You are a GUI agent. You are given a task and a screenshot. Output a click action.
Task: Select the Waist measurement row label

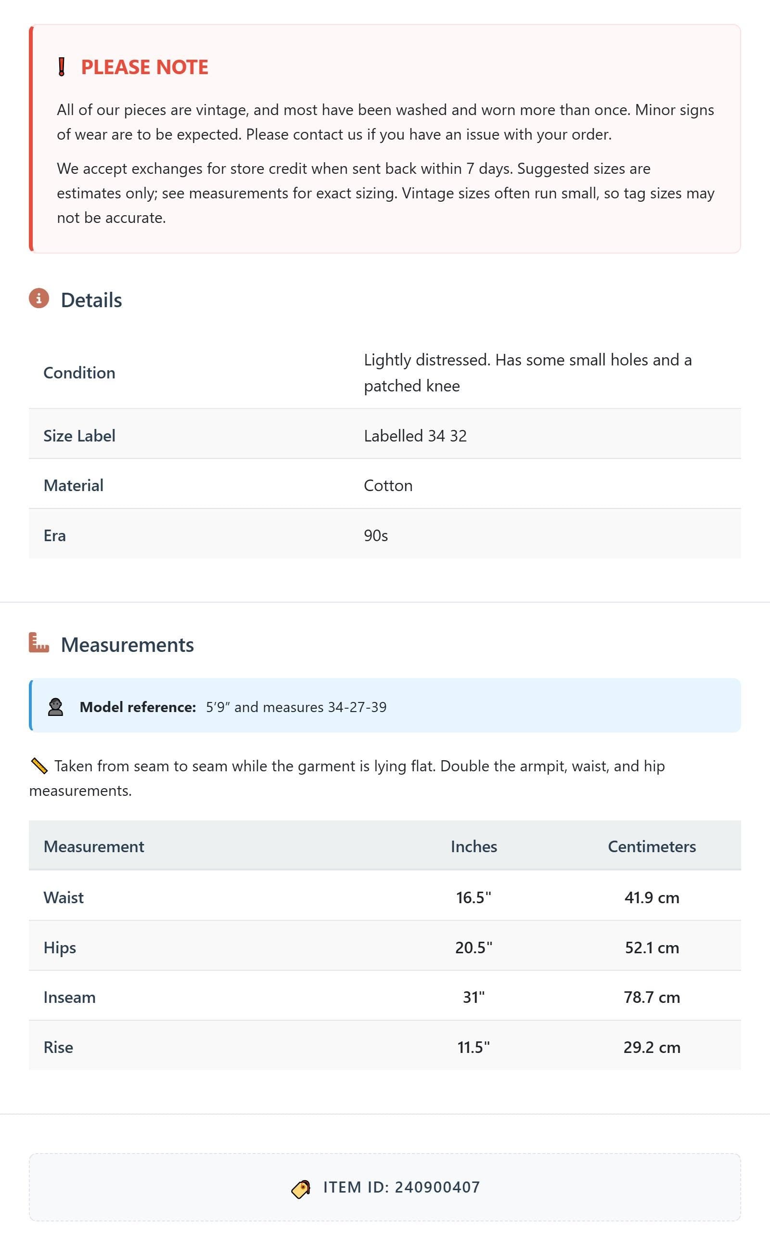64,897
